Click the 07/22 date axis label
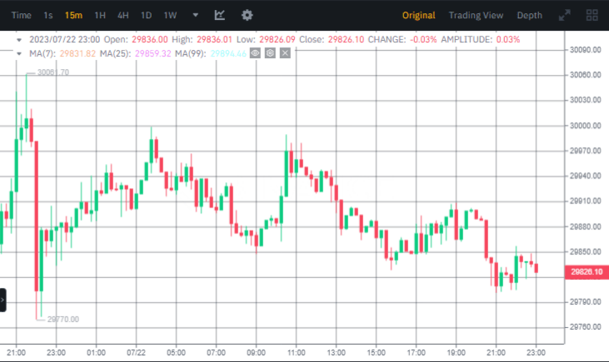Image resolution: width=609 pixels, height=362 pixels. [136, 353]
